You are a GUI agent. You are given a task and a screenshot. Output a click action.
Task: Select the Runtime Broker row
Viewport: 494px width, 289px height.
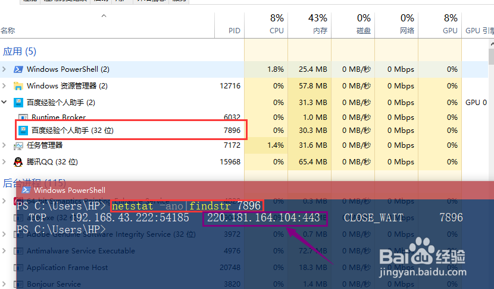tap(244, 117)
